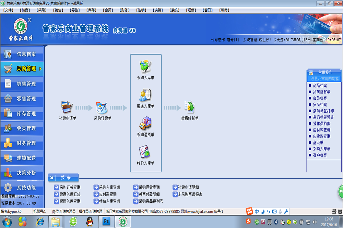Open the 【决策】 menu

(x=158, y=10)
